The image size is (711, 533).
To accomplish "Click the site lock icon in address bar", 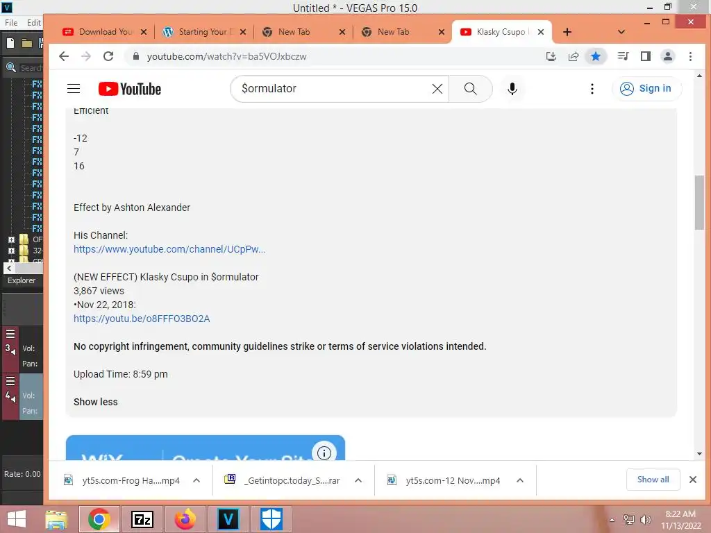I will 135,56.
